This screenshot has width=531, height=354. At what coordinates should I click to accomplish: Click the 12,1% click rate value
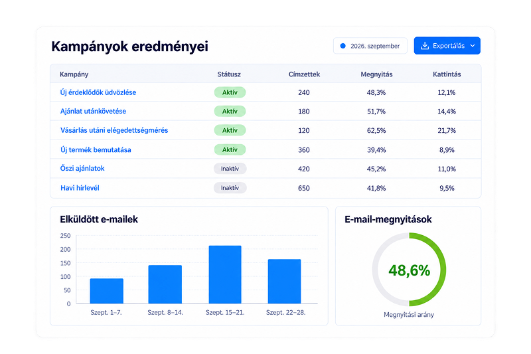click(x=447, y=92)
